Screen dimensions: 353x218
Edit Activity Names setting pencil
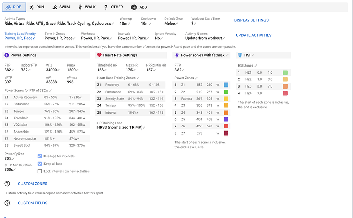tap(224, 38)
